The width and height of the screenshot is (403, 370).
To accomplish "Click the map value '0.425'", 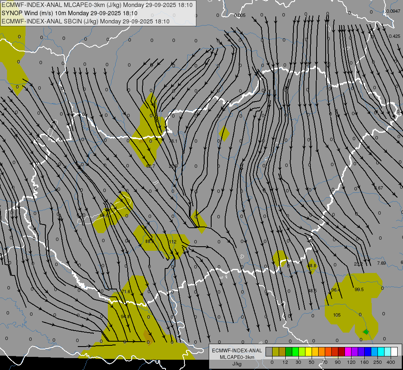I will point(394,36).
